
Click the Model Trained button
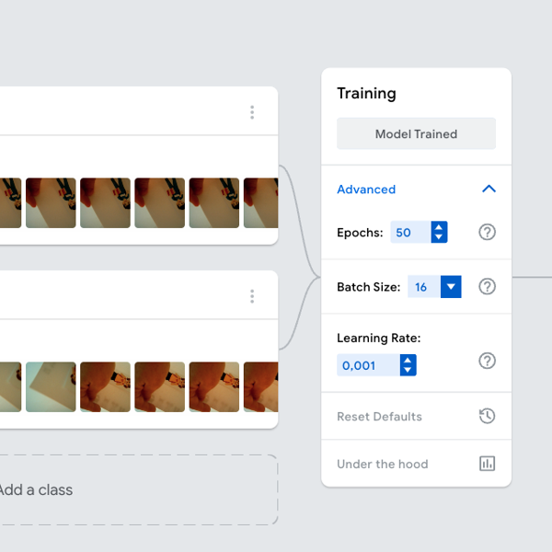pos(416,133)
